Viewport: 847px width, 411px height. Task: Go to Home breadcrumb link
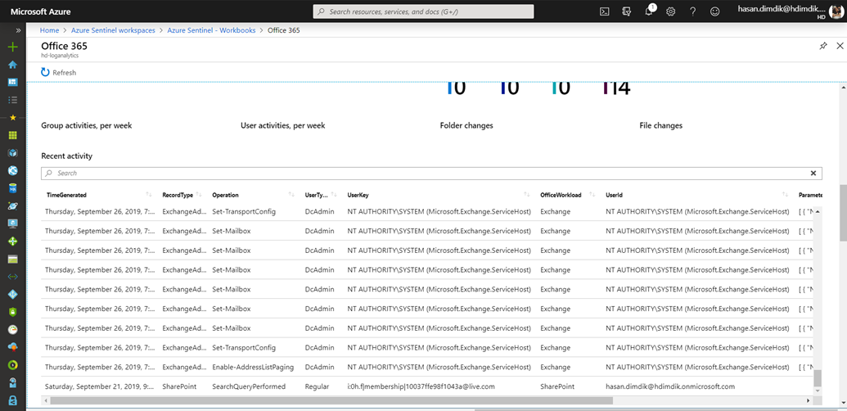tap(49, 30)
